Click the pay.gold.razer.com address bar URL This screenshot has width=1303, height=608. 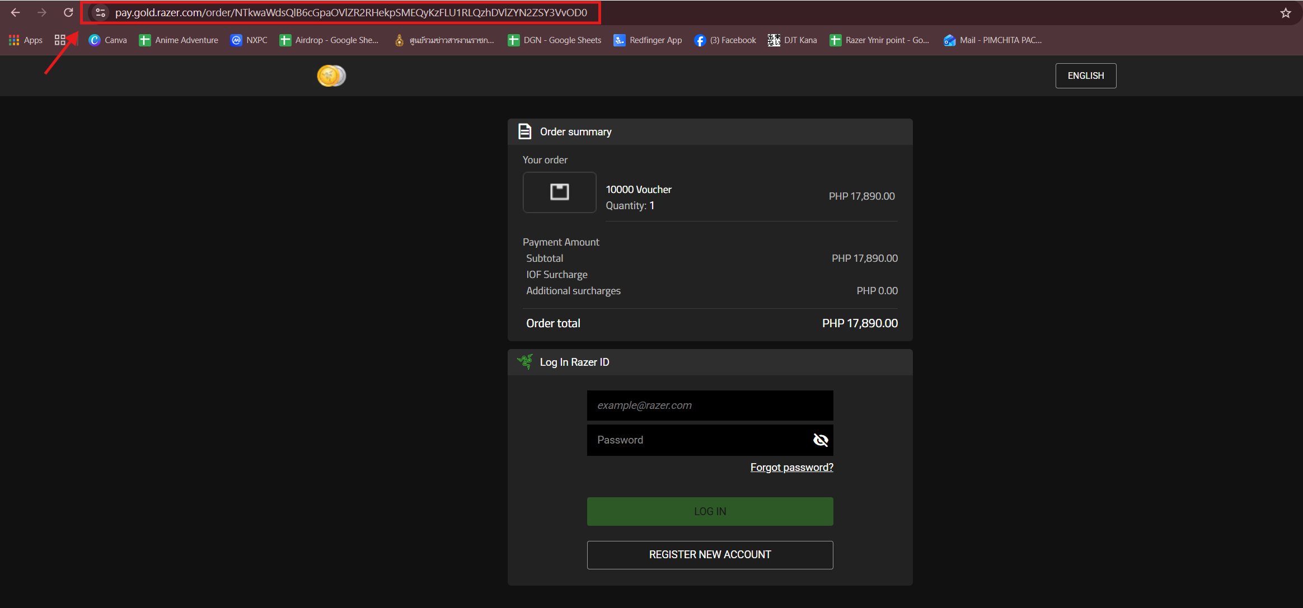click(351, 12)
